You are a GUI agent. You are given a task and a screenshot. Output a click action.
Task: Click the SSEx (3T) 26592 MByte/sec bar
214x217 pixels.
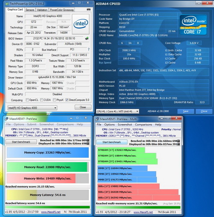[139, 198]
